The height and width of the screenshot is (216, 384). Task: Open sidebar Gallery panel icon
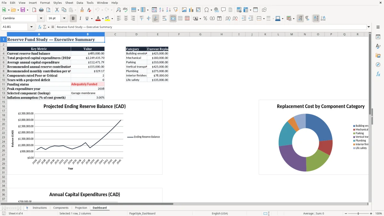click(378, 56)
